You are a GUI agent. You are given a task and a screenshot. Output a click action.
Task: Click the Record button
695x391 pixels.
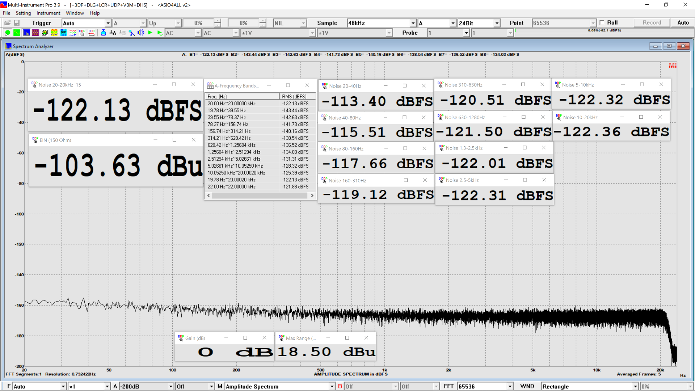pyautogui.click(x=652, y=22)
